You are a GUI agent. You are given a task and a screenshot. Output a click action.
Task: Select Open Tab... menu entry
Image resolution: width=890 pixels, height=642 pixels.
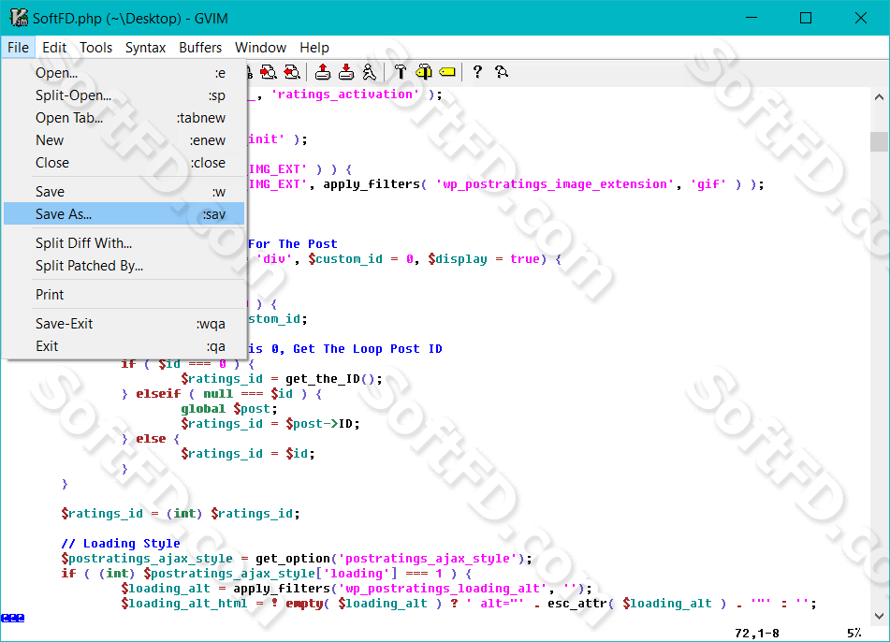124,118
